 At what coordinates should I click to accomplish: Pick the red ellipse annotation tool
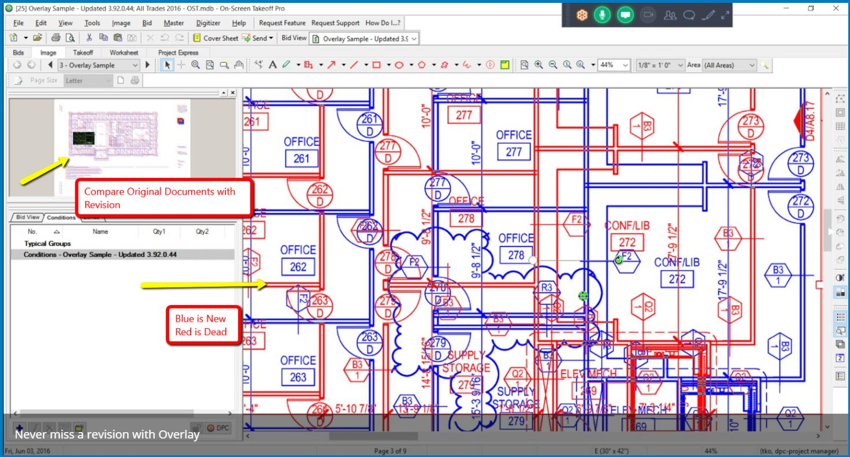point(399,65)
